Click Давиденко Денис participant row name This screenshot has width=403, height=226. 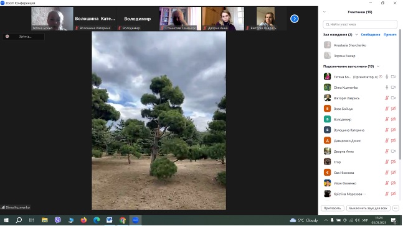click(x=347, y=141)
